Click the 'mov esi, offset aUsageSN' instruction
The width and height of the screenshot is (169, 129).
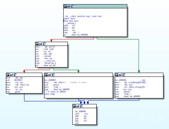(130, 87)
